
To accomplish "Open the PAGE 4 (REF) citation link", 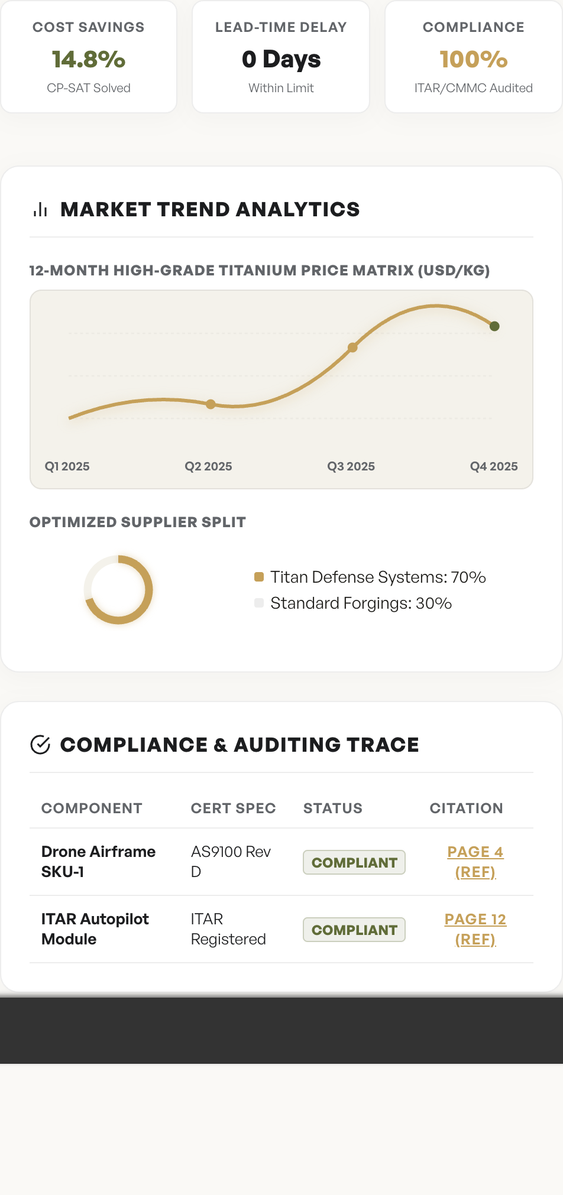I will (475, 862).
